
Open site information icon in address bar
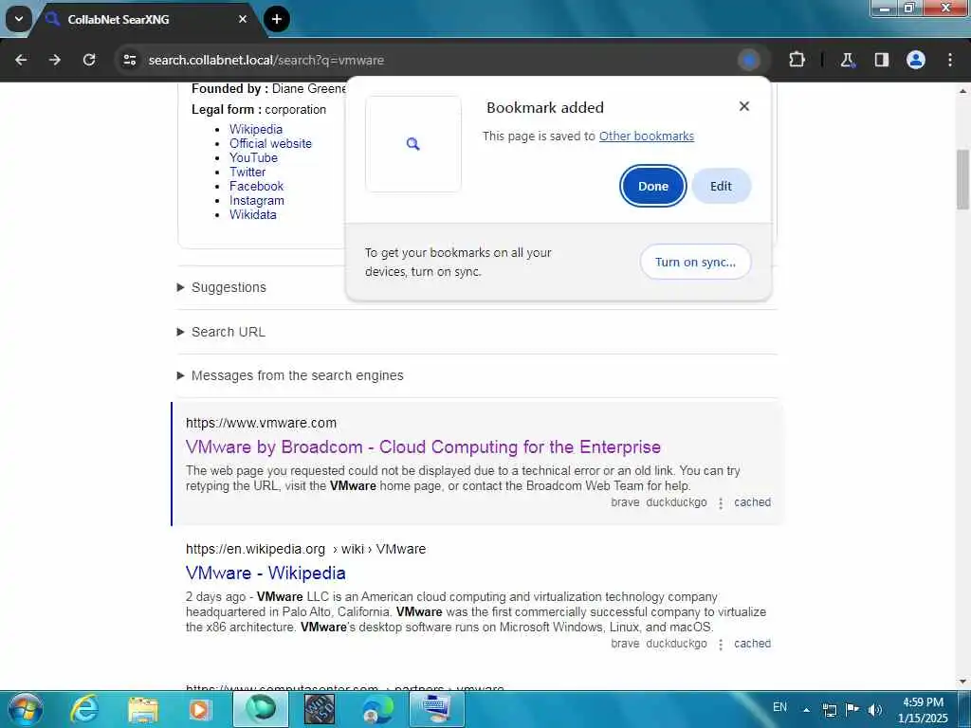pyautogui.click(x=129, y=60)
